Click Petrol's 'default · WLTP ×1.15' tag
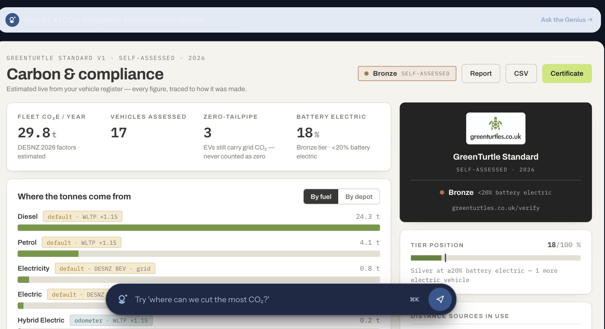Screen dimensions: 605x329 click(82, 243)
